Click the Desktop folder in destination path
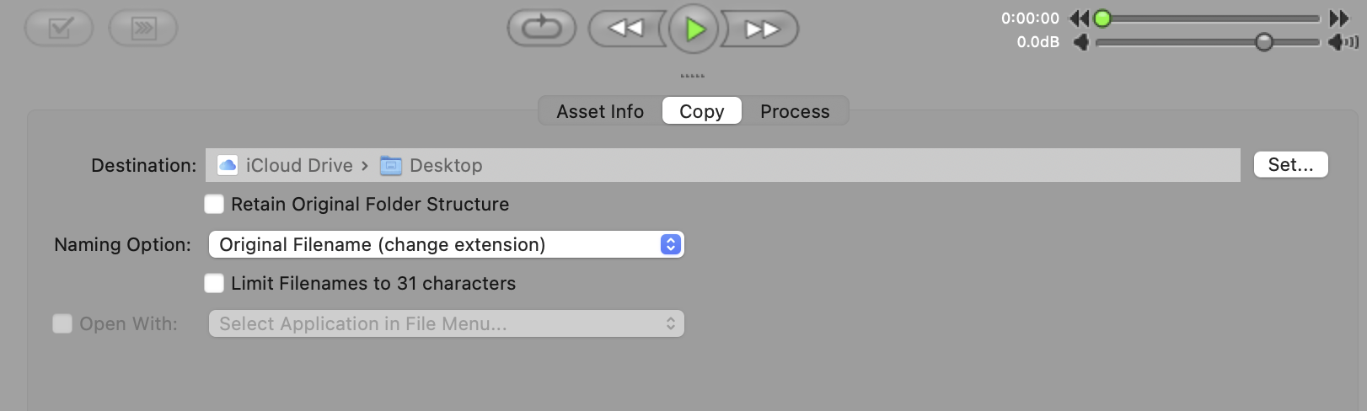 click(x=432, y=165)
